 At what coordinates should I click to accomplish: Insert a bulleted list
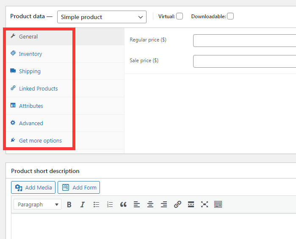[x=96, y=204]
